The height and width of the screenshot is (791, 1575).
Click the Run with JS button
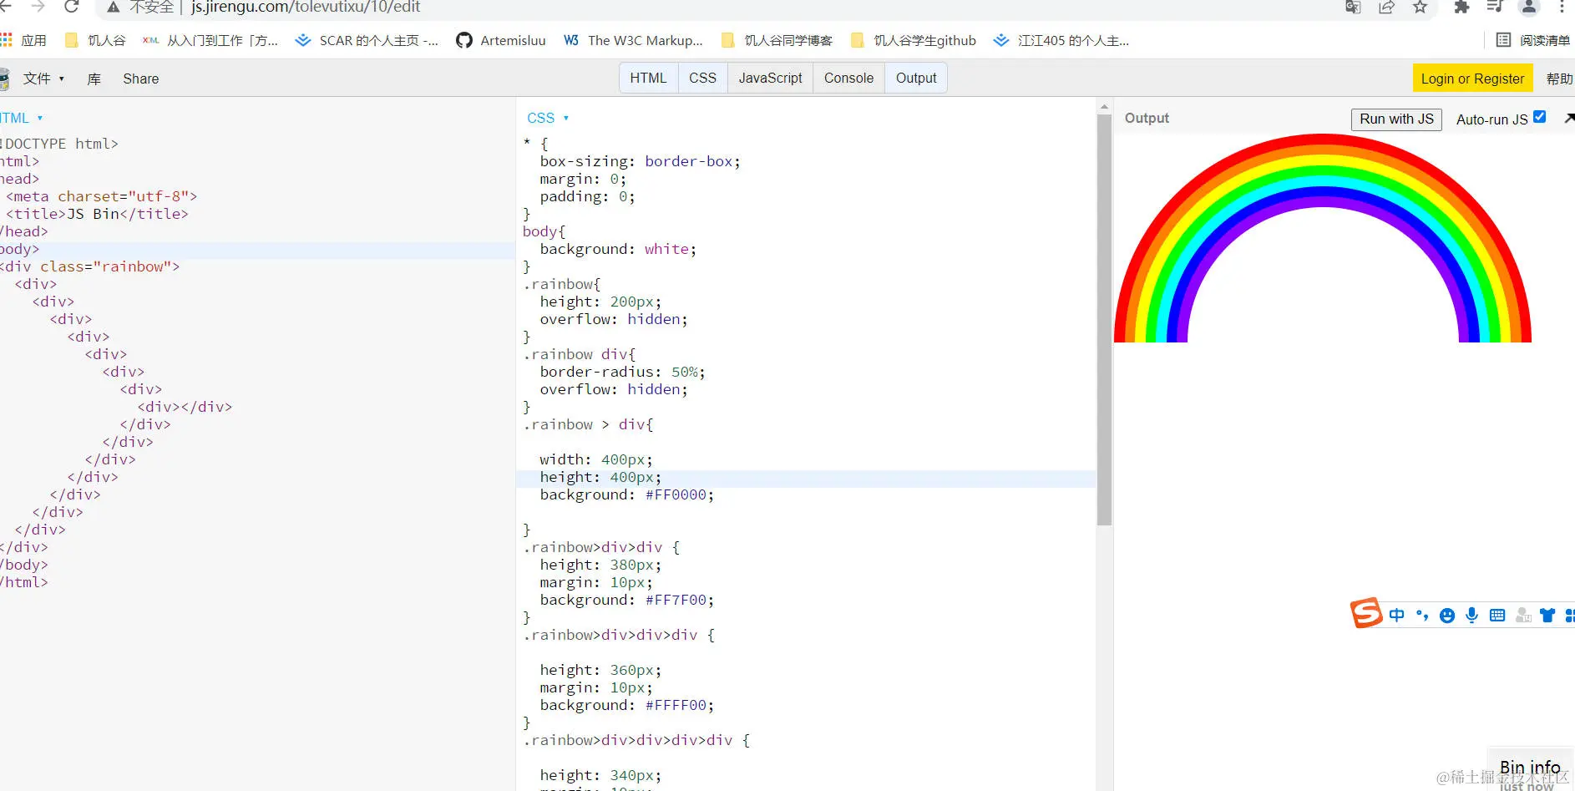click(x=1396, y=119)
